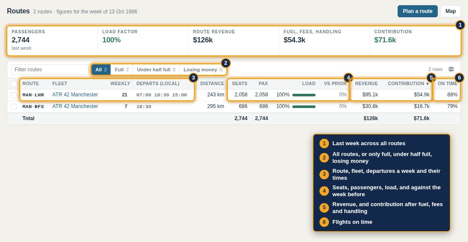Click the $16.7k contribution cell
This screenshot has width=468, height=242.
422,106
